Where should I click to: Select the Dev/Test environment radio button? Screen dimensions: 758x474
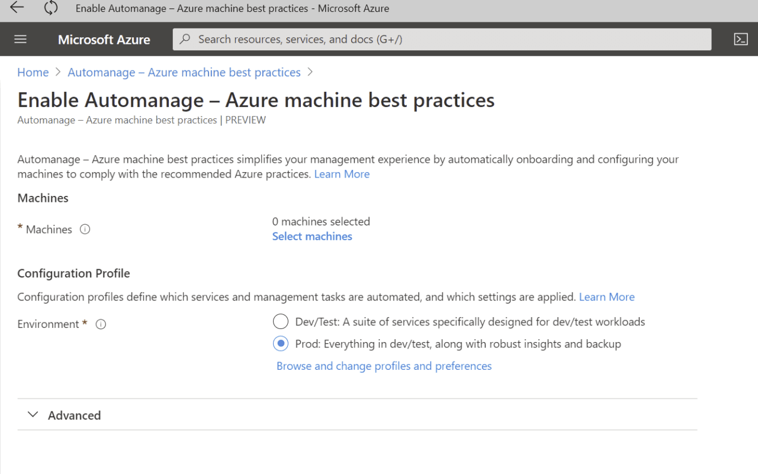click(280, 322)
